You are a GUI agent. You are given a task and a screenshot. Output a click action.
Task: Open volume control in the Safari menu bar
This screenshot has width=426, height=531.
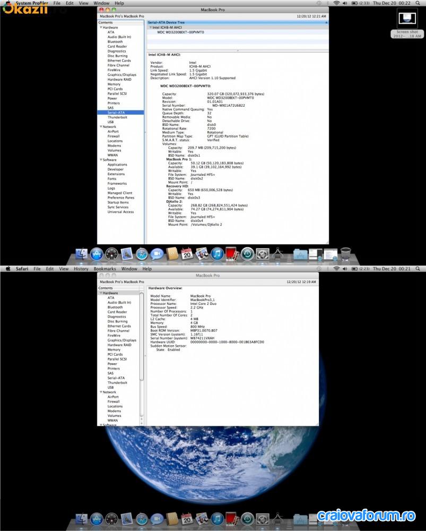click(345, 269)
